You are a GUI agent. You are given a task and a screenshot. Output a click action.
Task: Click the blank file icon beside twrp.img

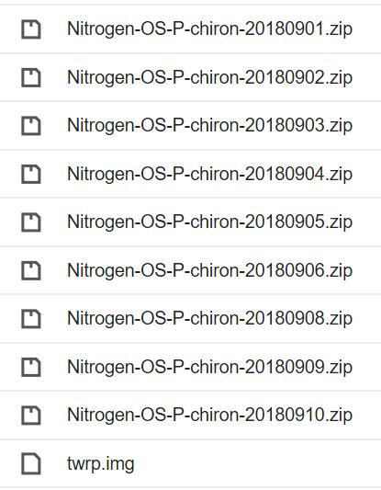[31, 463]
